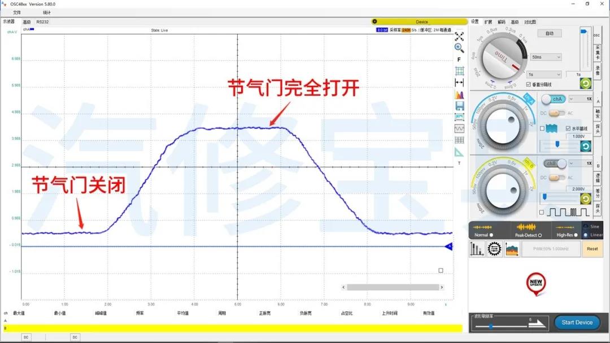Open the 50ns timebase dropdown
610x343 pixels.
(x=546, y=57)
